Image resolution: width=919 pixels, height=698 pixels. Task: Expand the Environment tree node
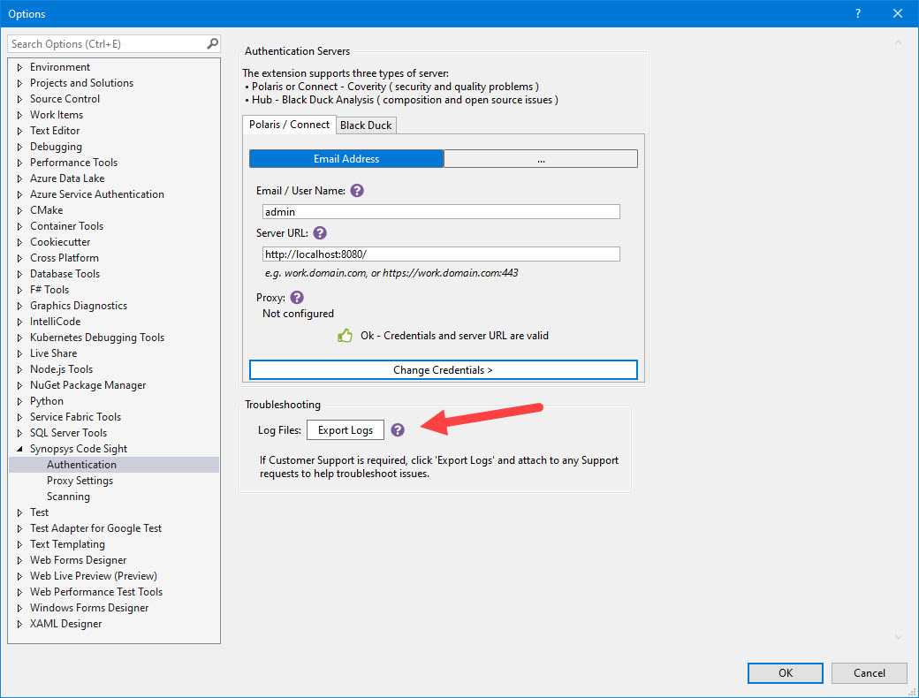[x=19, y=66]
